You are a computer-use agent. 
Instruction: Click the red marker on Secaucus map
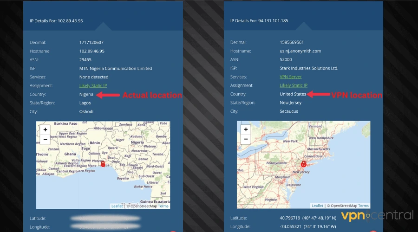click(x=303, y=164)
